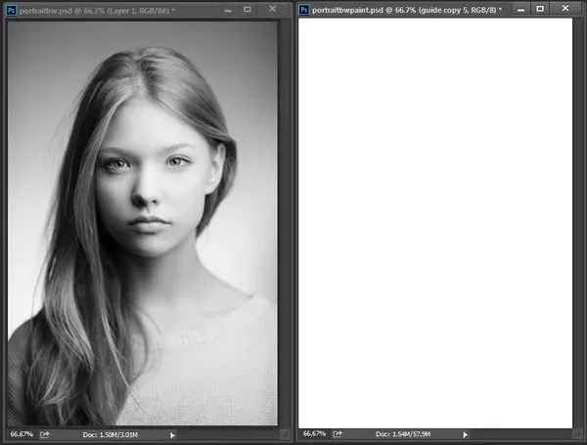Click the Ps icon of portraitbw.psd window
587x445 pixels.
coord(11,11)
